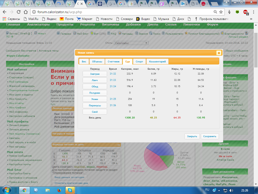The image size is (258, 194).
Task: Open Топлист благодарностей link
Action: (202, 34)
